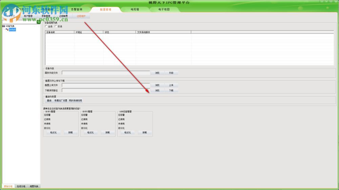Click the 上传 upload button
339x190 pixels.
171,85
